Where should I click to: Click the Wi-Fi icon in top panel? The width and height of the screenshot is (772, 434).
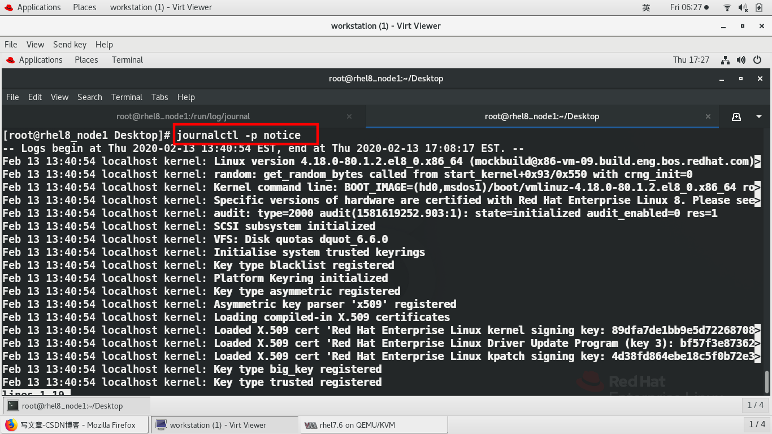727,7
